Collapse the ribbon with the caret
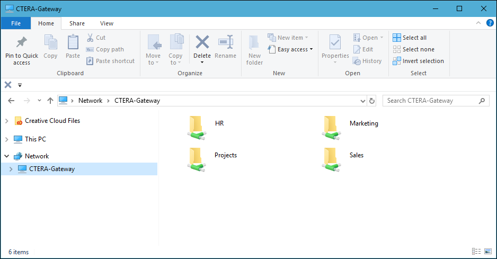This screenshot has height=259, width=497. (478, 23)
